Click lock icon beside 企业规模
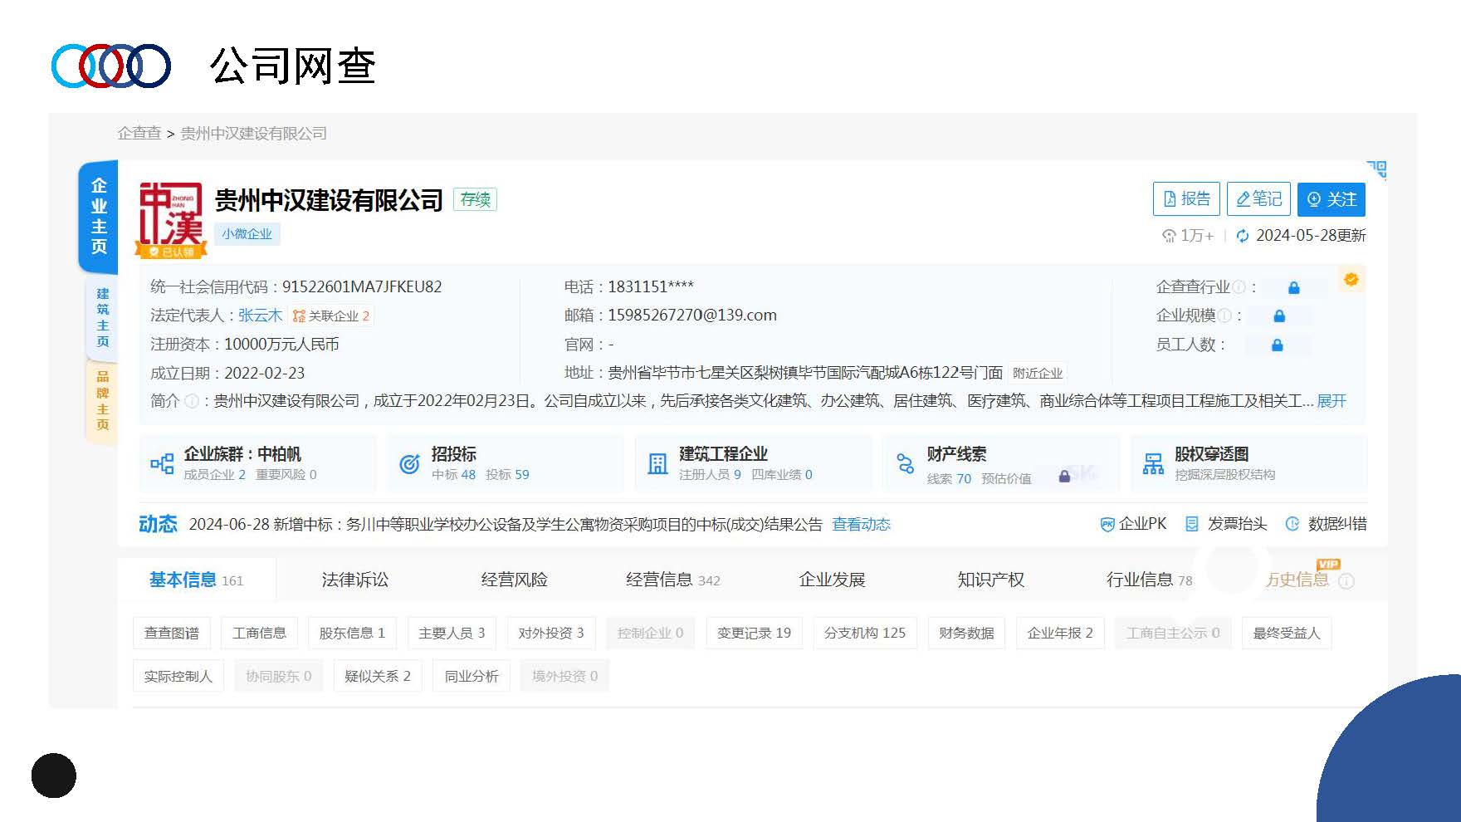The image size is (1461, 822). pyautogui.click(x=1279, y=316)
